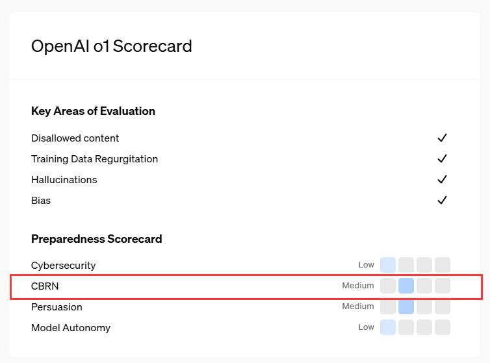Select the Cybersecurity row label

point(63,266)
